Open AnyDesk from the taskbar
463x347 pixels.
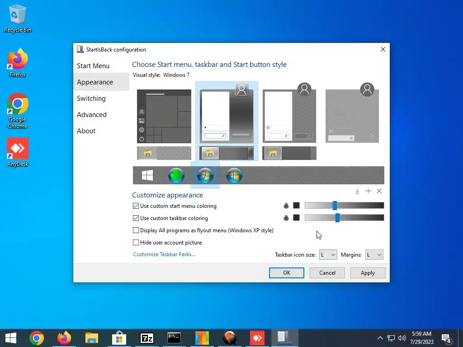tap(257, 338)
